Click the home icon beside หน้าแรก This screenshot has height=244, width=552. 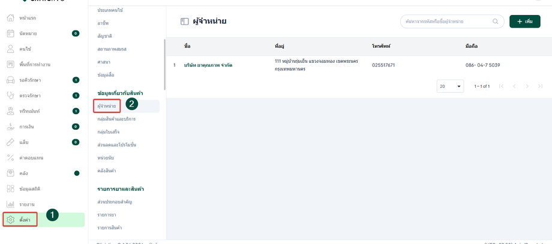tap(11, 18)
